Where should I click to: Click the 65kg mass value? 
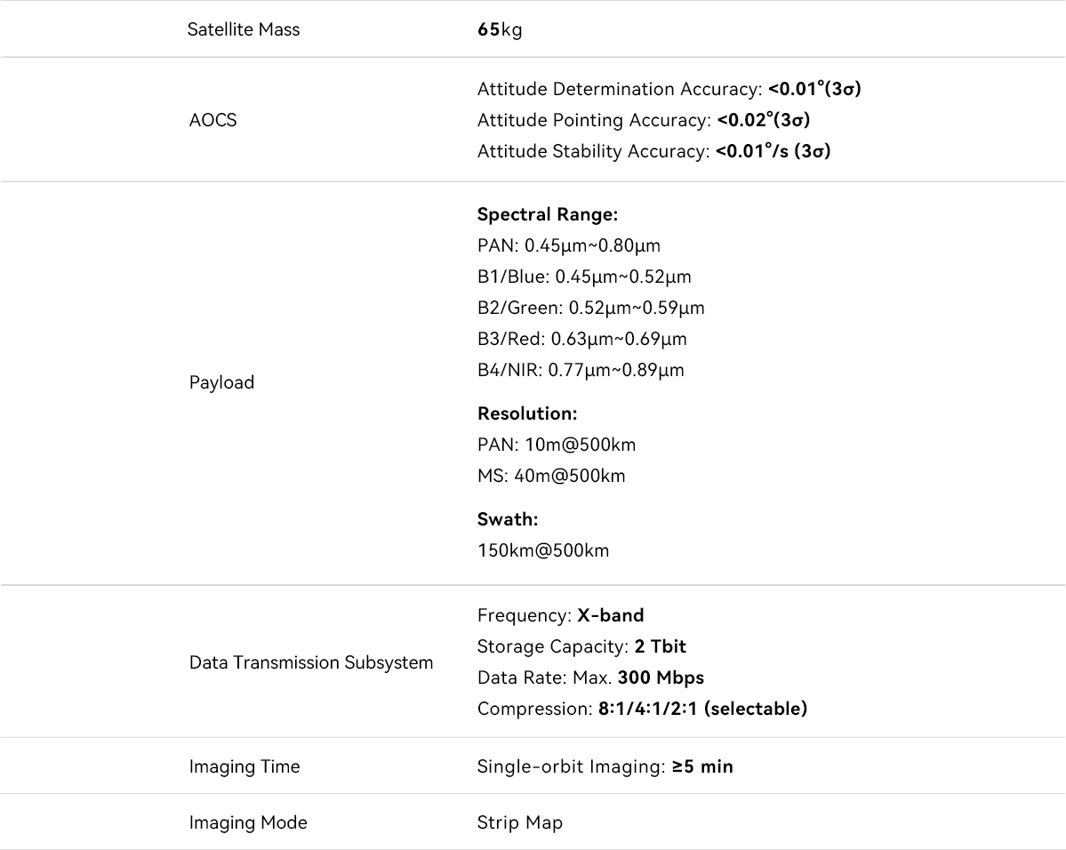click(500, 29)
